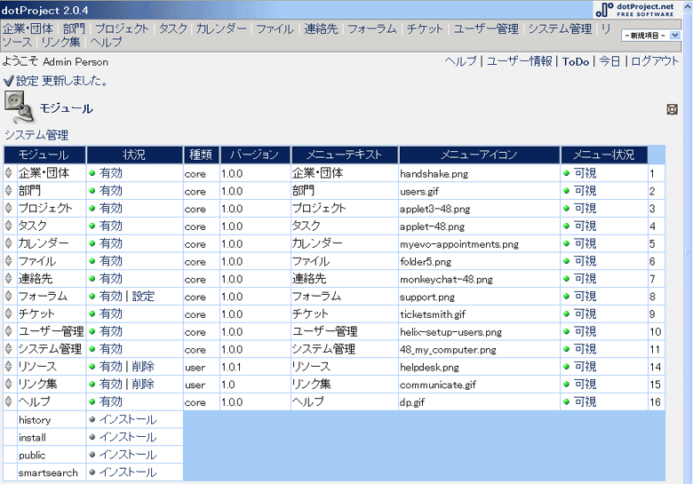Screen dimensions: 693x484
Task: Click the dotProject.net logo
Action: click(x=634, y=10)
